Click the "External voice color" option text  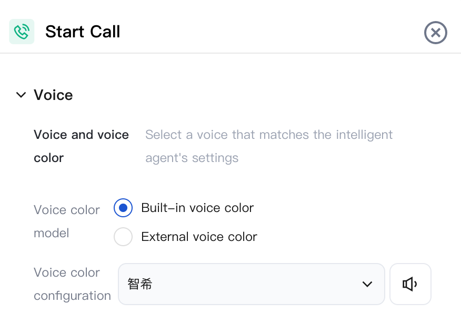click(x=199, y=237)
